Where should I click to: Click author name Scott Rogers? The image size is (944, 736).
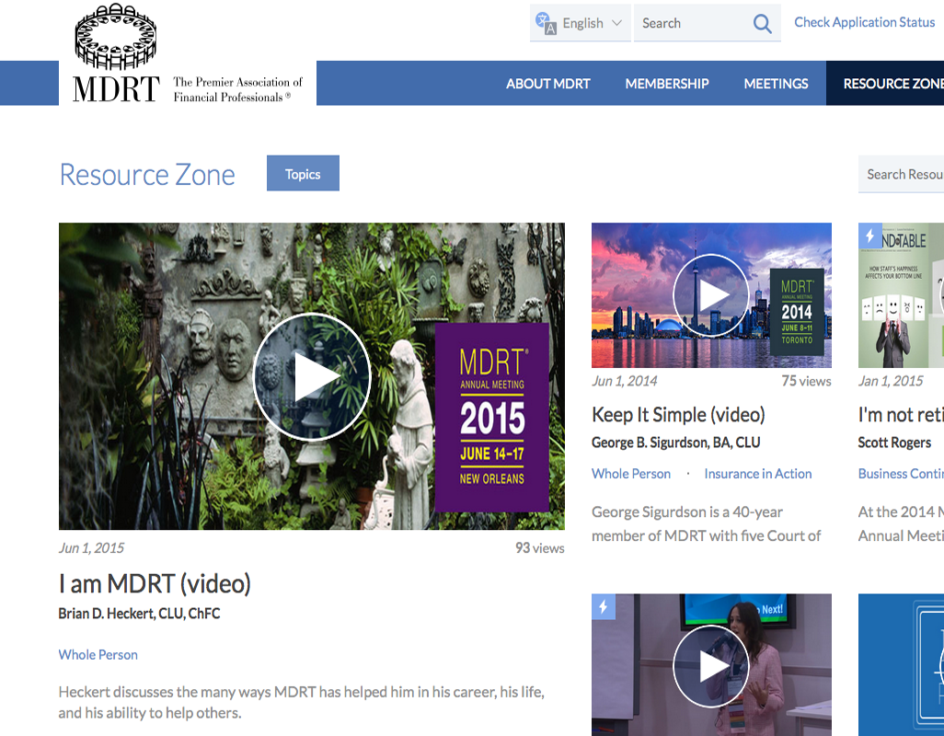coord(894,443)
